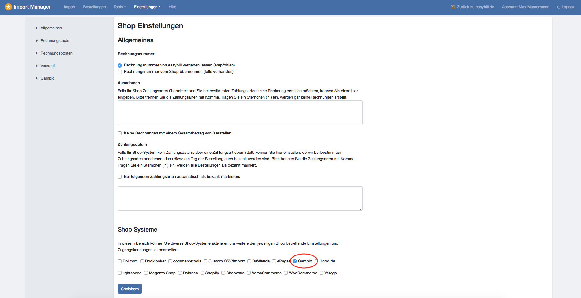Click the Import Manager star logo icon
Viewport: 581px width, 298px height.
(x=8, y=7)
